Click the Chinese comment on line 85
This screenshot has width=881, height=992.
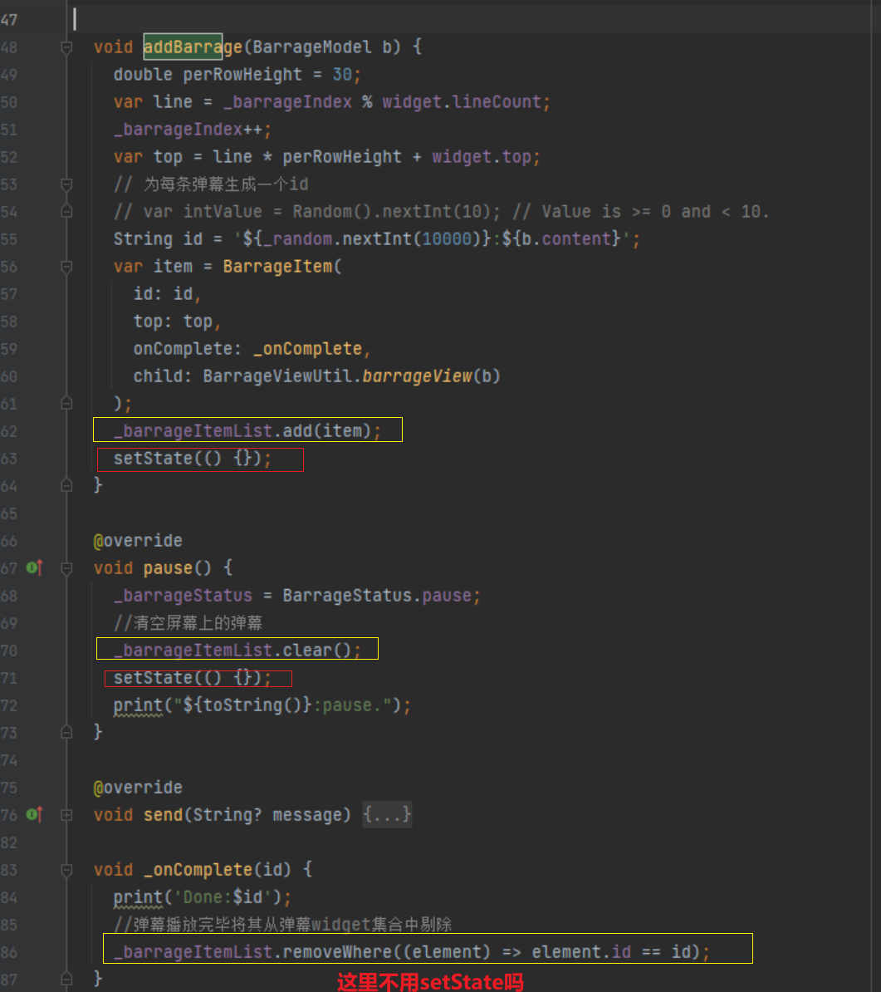(x=282, y=925)
